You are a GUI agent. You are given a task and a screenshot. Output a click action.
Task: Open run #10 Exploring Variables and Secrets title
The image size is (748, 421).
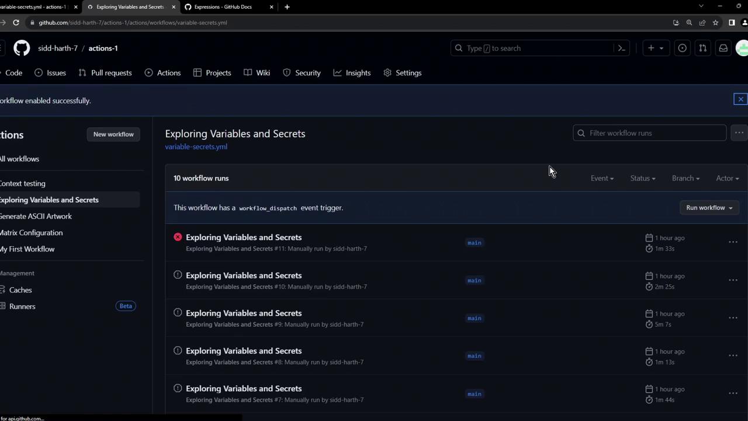[x=244, y=275]
